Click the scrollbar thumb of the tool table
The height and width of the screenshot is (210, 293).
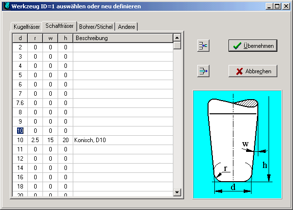[x=177, y=45]
